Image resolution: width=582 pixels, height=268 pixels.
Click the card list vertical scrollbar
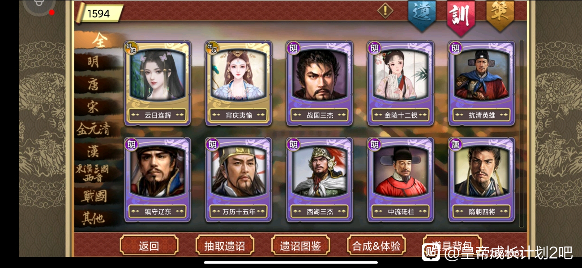click(x=521, y=134)
